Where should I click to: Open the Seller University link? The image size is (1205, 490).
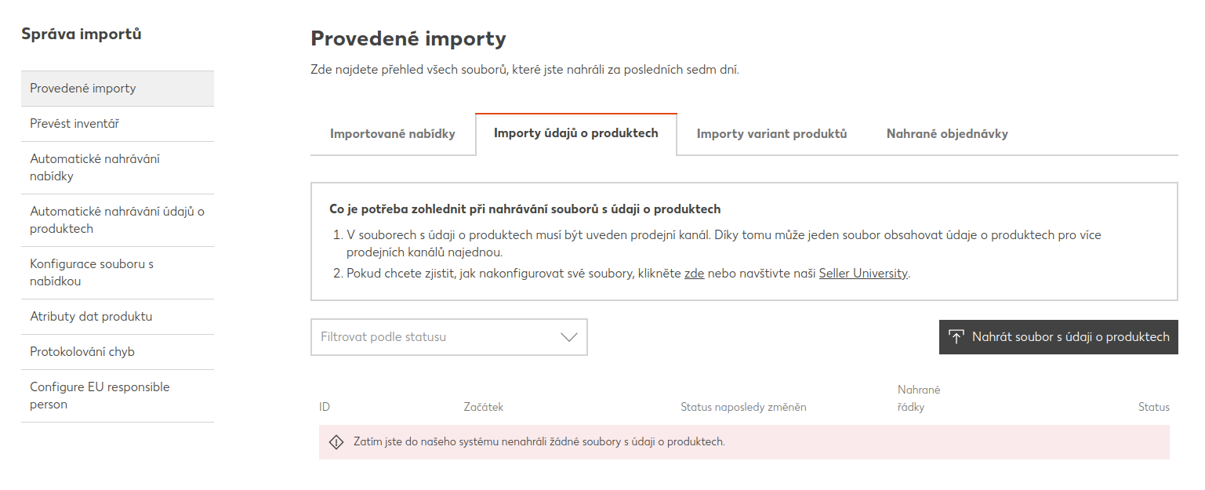tap(863, 274)
